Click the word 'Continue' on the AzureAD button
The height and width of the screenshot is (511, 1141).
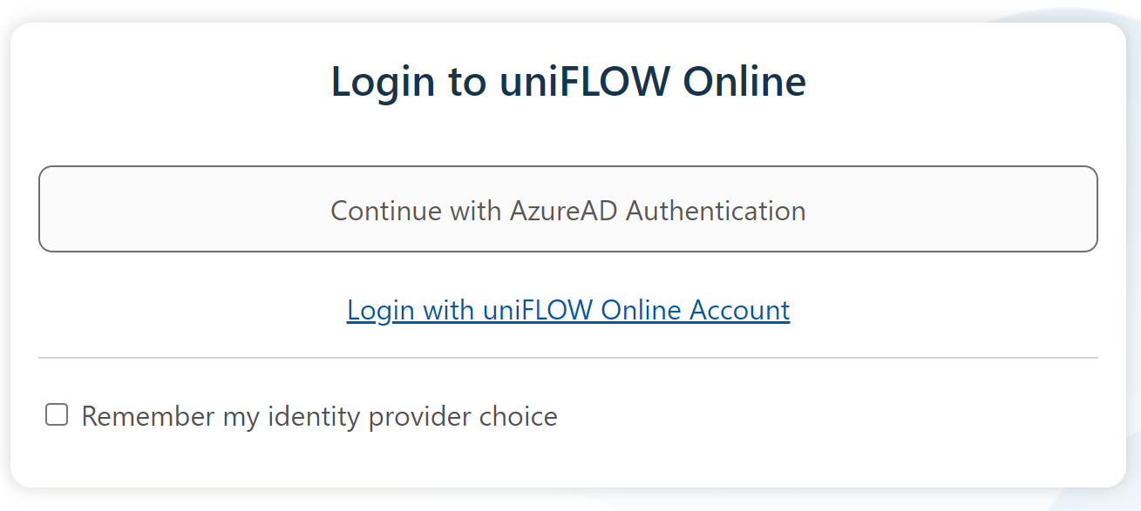[x=381, y=211]
